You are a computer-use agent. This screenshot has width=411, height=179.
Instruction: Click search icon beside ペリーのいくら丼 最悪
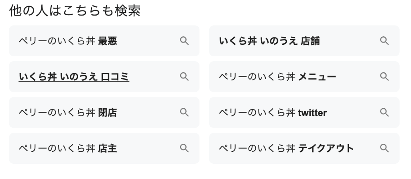(x=184, y=41)
